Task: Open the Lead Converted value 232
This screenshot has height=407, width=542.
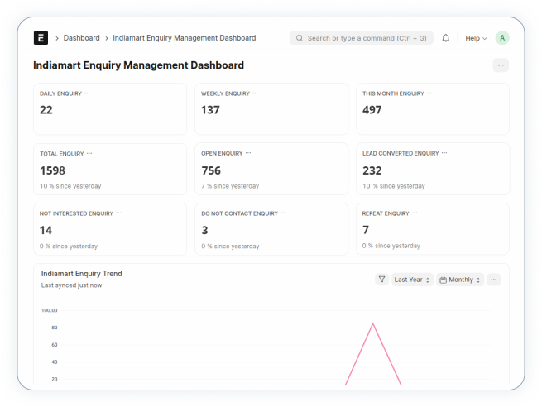Action: pos(372,170)
